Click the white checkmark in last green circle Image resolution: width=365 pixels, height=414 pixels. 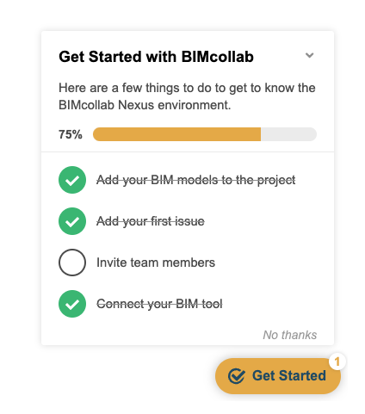72,305
